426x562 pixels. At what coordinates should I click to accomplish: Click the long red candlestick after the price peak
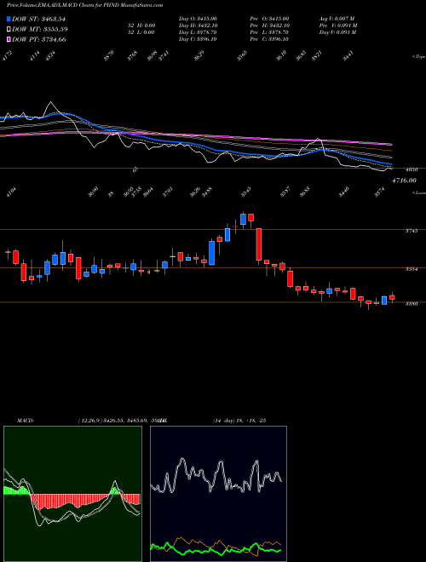(258, 244)
